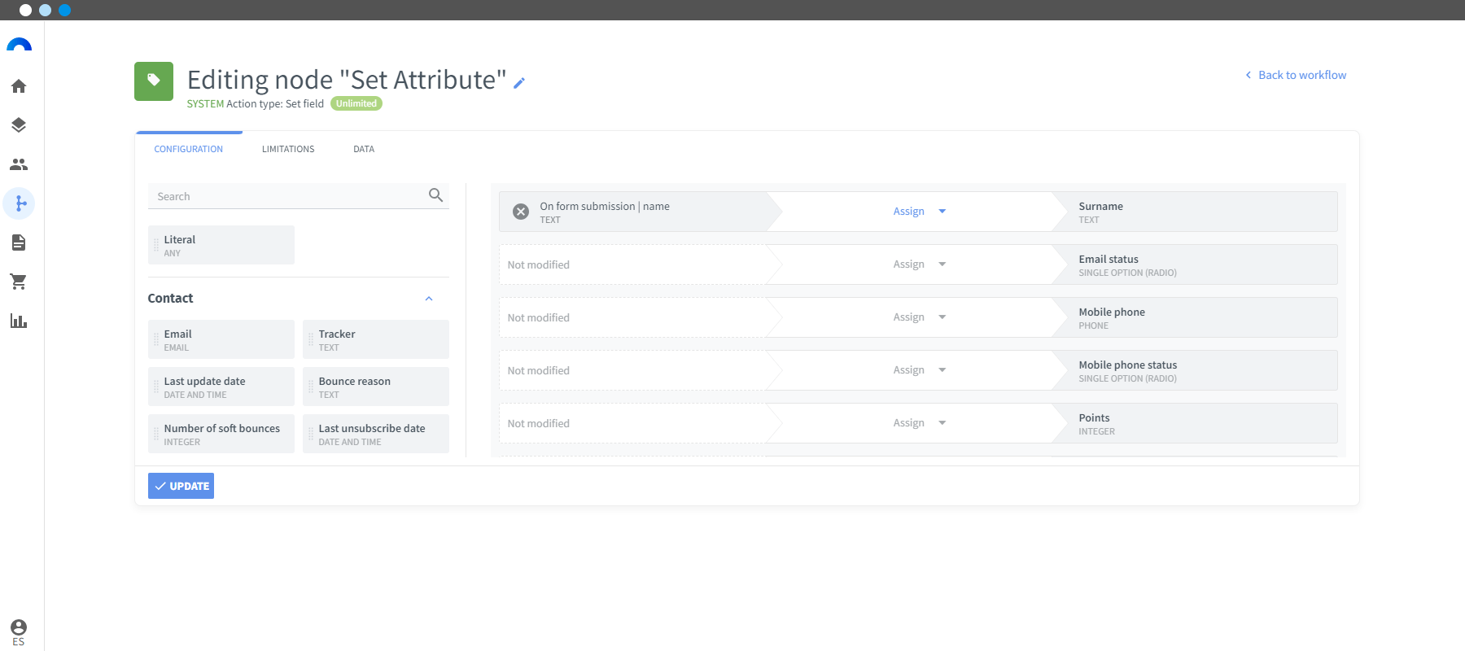
Task: Open the document icon in sidebar
Action: coord(19,242)
